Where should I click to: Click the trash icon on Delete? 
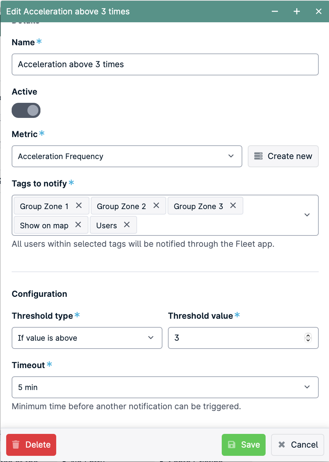pos(16,445)
